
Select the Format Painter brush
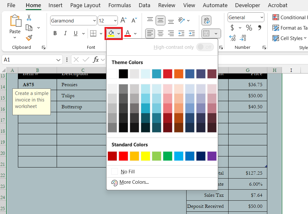click(x=29, y=38)
